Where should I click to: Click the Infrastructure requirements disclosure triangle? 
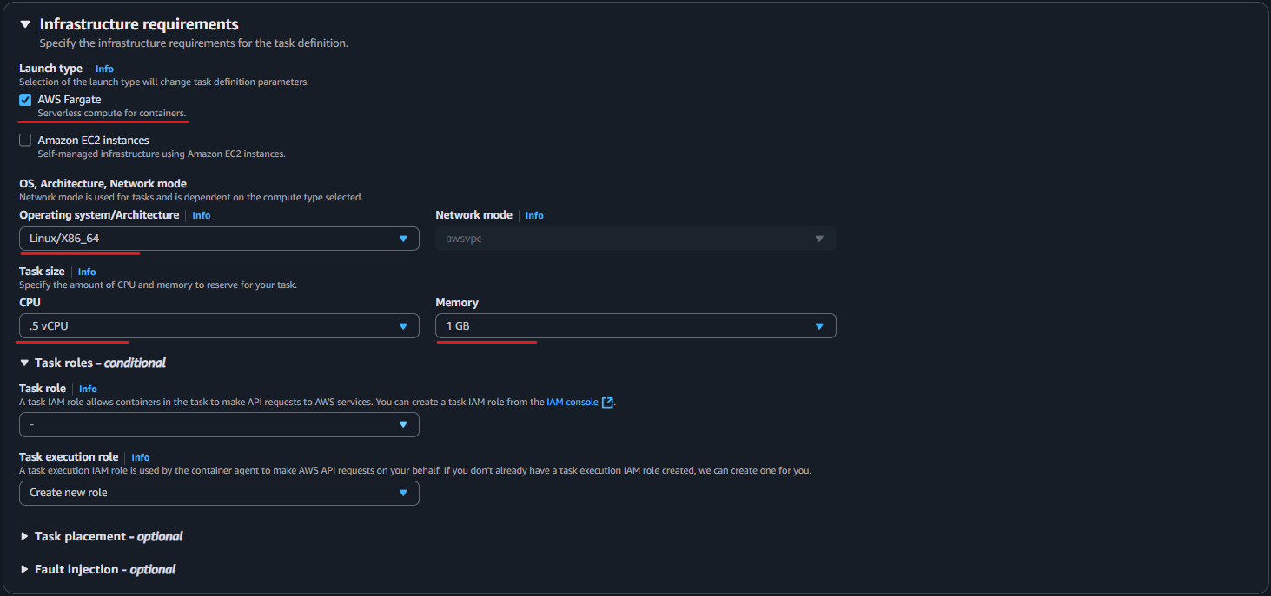point(24,24)
